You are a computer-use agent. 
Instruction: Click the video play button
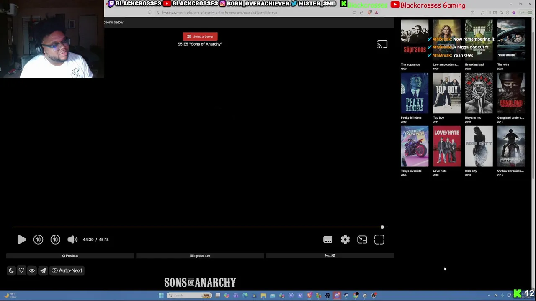[x=22, y=240]
